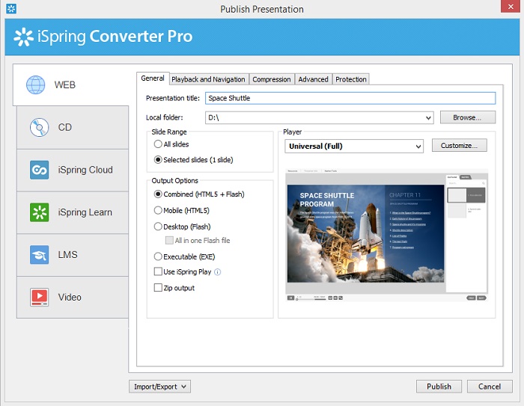The image size is (524, 406).
Task: Open the Advanced tab
Action: click(313, 79)
